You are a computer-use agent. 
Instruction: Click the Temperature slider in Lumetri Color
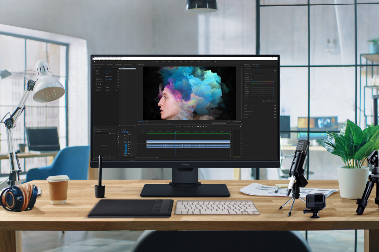click(262, 82)
